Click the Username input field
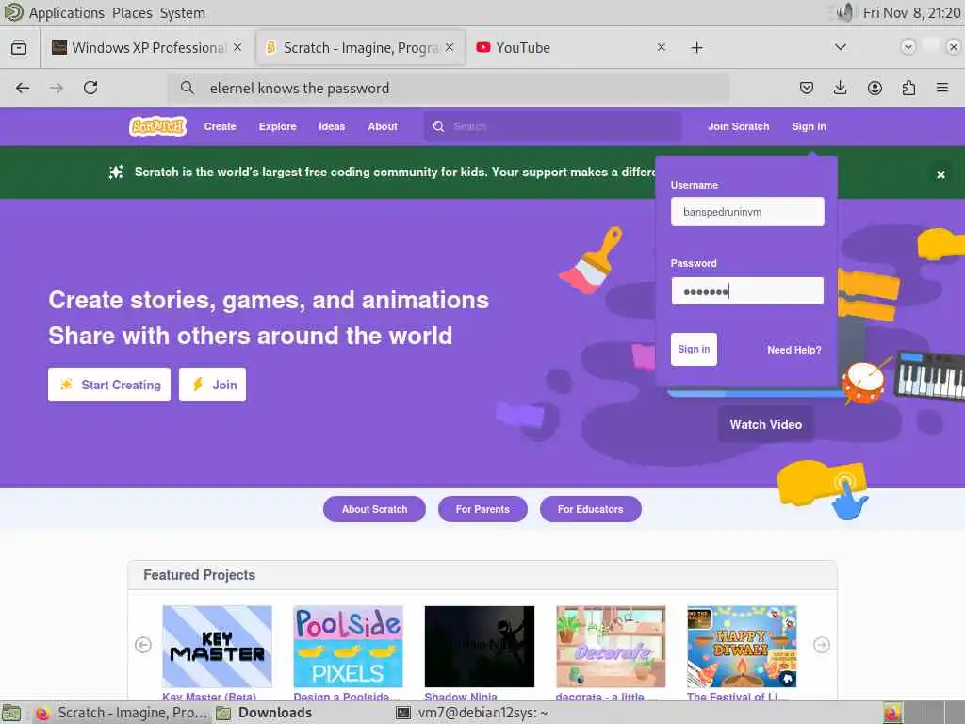 pyautogui.click(x=747, y=212)
